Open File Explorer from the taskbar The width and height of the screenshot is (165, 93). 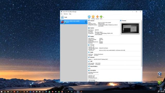[8, 92]
